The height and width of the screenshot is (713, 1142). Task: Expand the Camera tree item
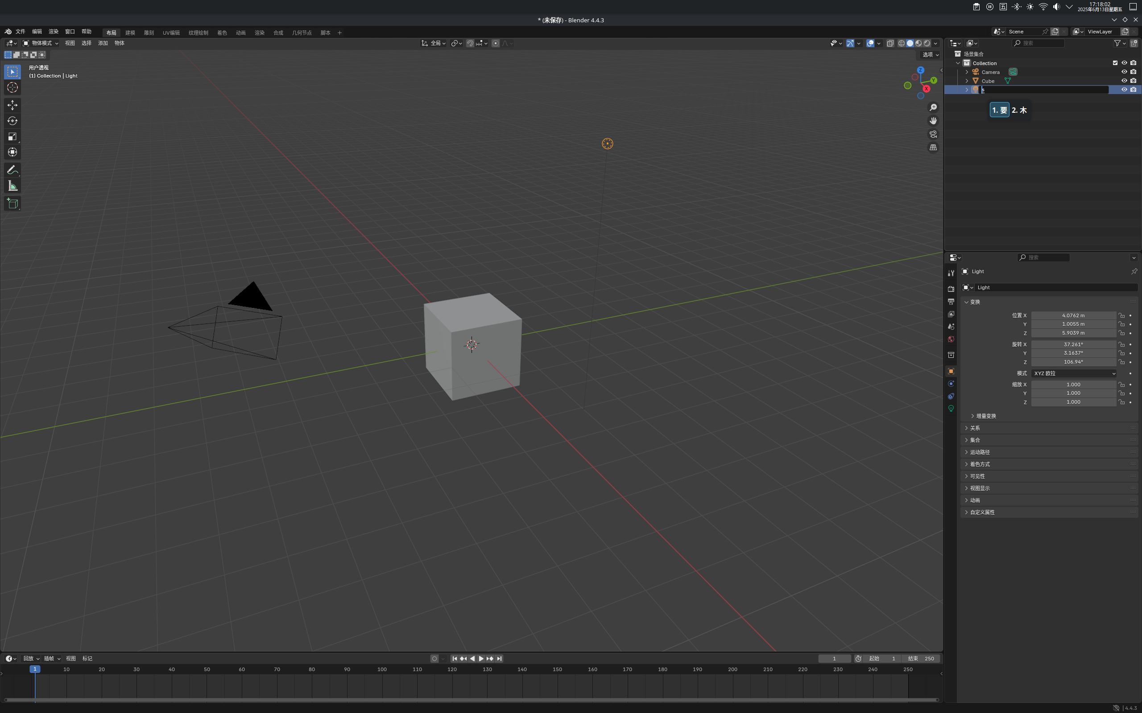967,72
